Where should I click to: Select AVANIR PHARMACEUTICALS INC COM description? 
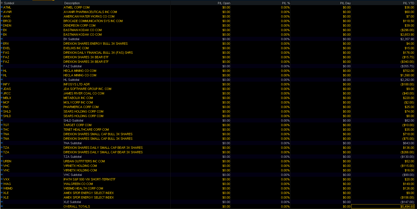(x=90, y=12)
